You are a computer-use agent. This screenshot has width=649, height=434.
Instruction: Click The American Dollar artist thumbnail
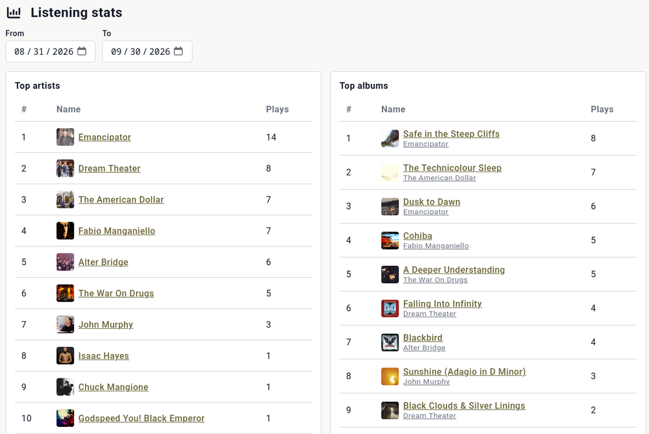(x=65, y=199)
